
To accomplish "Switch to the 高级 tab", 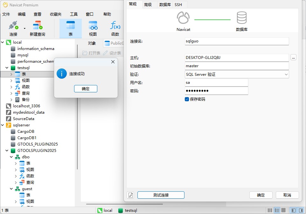I will (148, 5).
